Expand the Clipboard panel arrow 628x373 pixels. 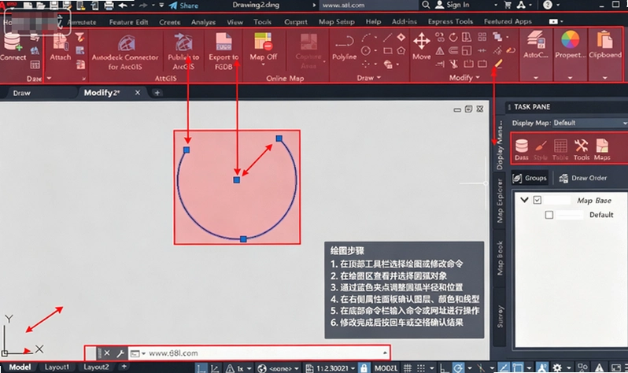coord(604,78)
